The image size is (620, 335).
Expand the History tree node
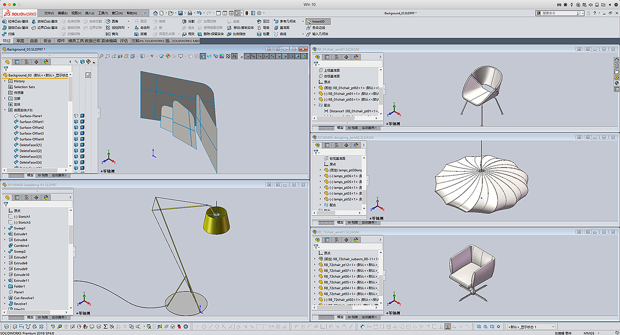point(5,81)
